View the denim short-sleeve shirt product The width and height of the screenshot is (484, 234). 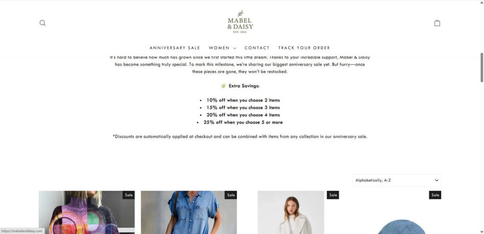pyautogui.click(x=189, y=212)
